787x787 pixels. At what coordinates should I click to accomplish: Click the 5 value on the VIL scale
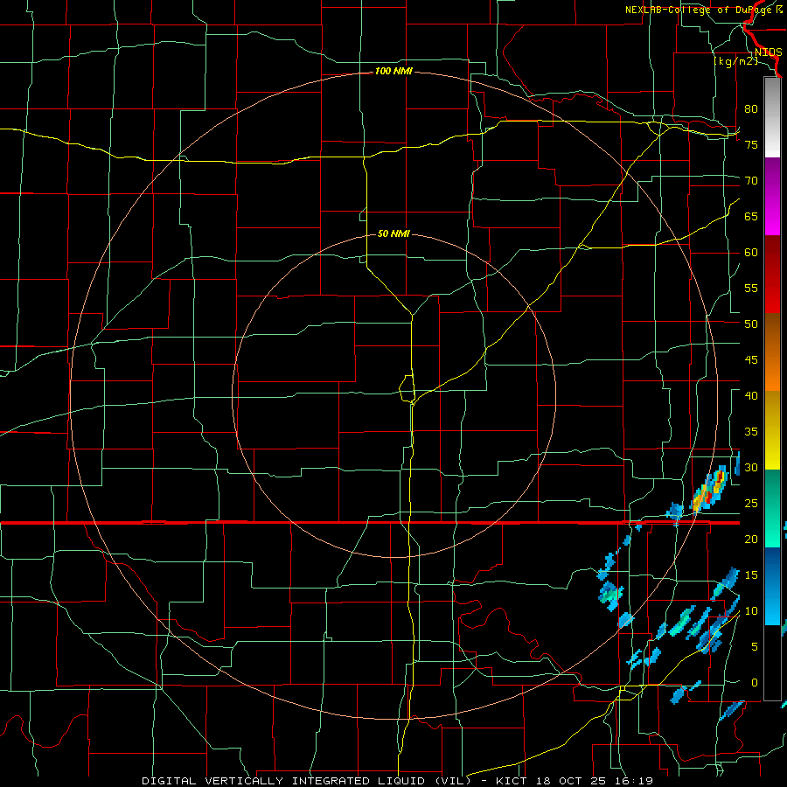pyautogui.click(x=755, y=647)
